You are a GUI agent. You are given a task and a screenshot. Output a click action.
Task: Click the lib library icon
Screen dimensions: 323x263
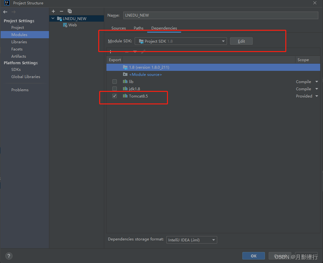(125, 82)
